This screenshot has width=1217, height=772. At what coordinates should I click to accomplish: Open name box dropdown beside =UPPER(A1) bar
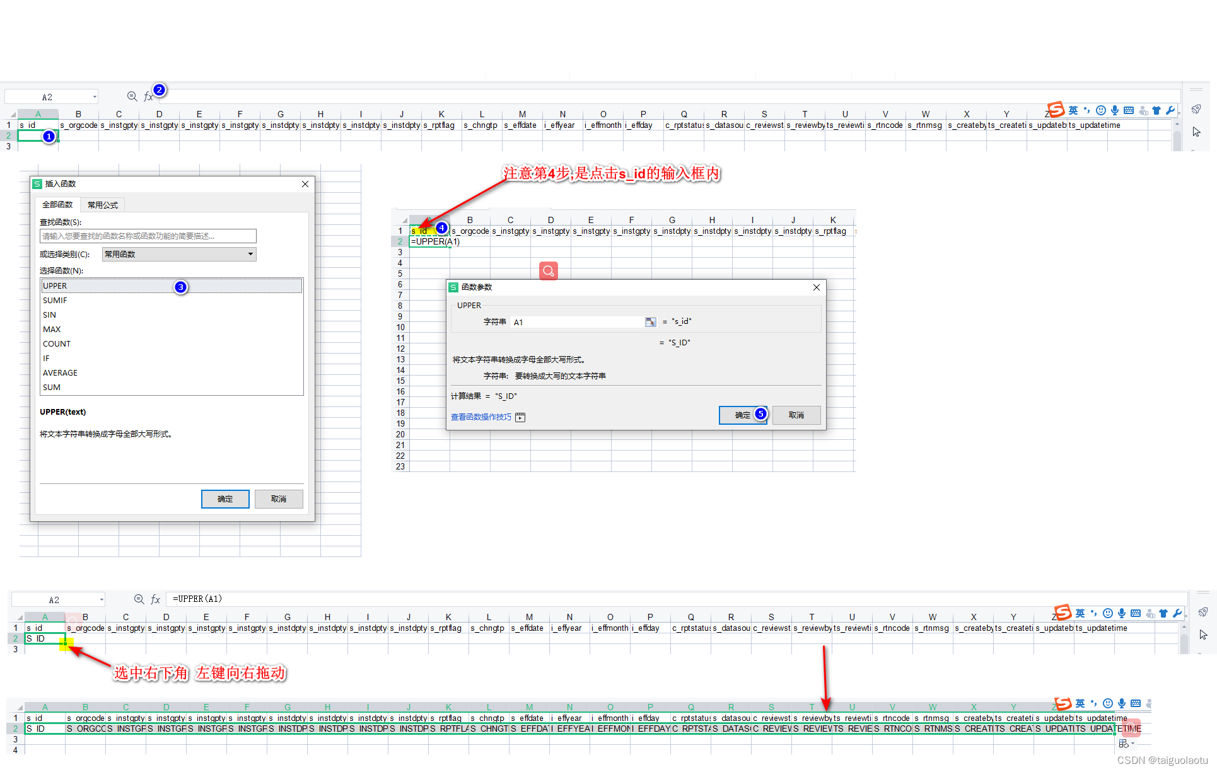point(102,600)
